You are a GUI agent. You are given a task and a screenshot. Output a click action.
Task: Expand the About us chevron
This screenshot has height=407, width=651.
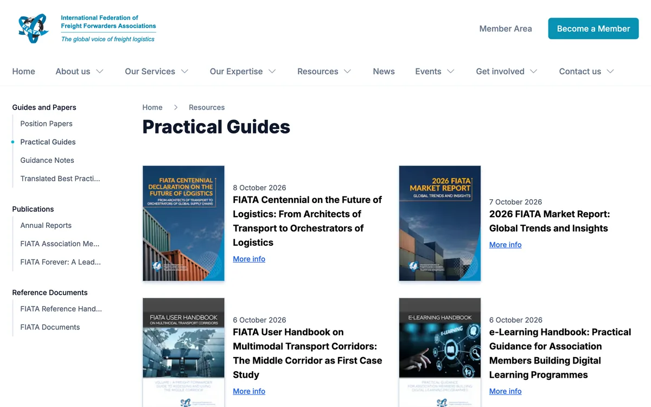(x=99, y=71)
